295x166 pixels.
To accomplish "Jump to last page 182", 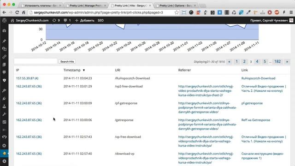I will pyautogui.click(x=277, y=61).
